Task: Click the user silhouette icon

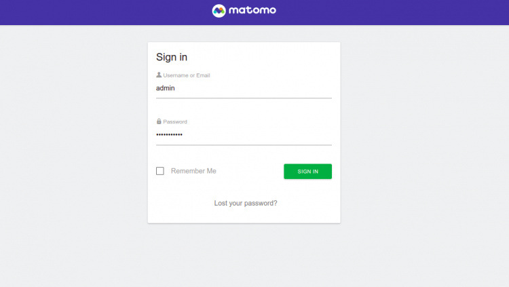Action: (159, 75)
